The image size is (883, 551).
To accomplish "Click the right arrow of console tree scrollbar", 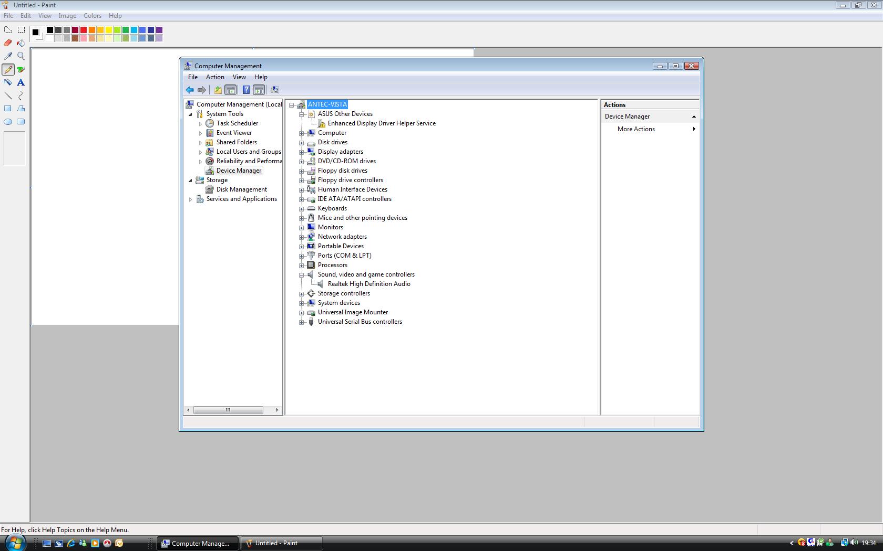I will pyautogui.click(x=277, y=410).
